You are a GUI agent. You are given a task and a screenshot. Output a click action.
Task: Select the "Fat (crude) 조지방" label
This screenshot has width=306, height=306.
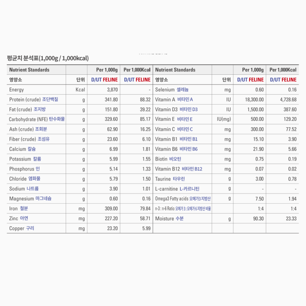pos(27,109)
